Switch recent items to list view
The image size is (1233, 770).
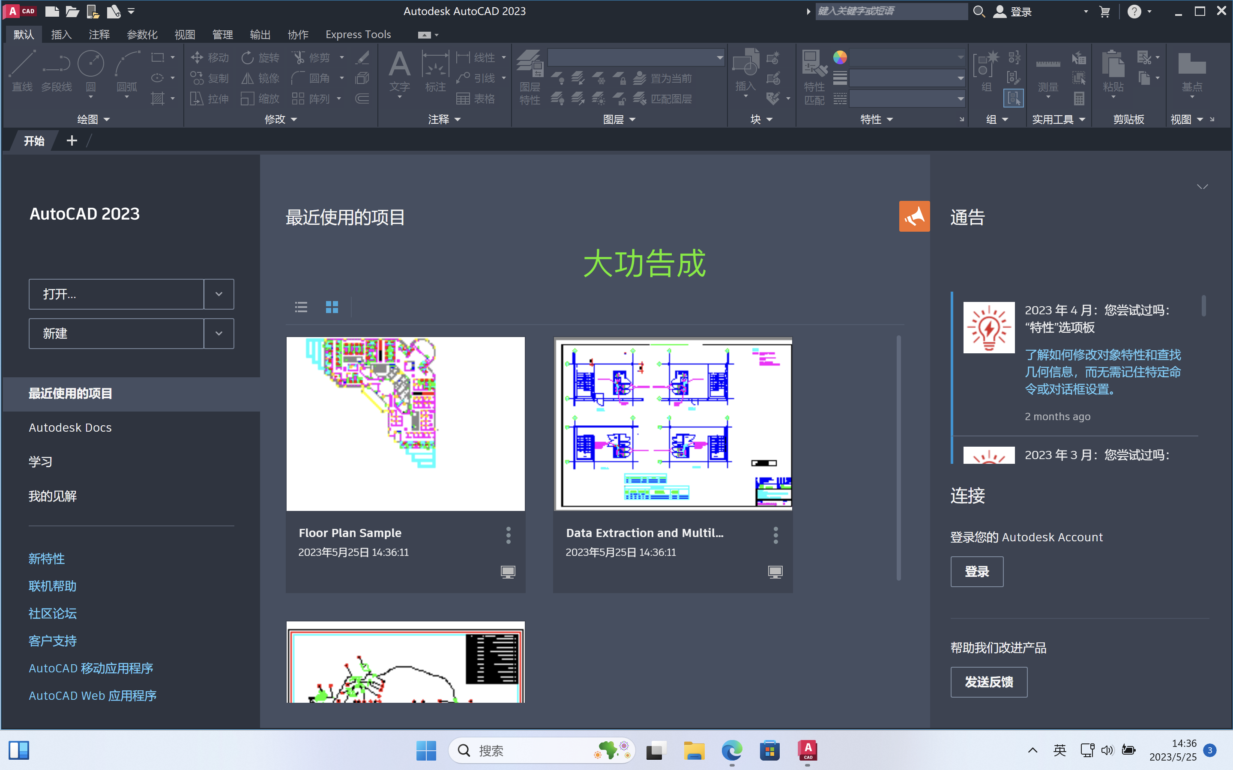pos(301,307)
